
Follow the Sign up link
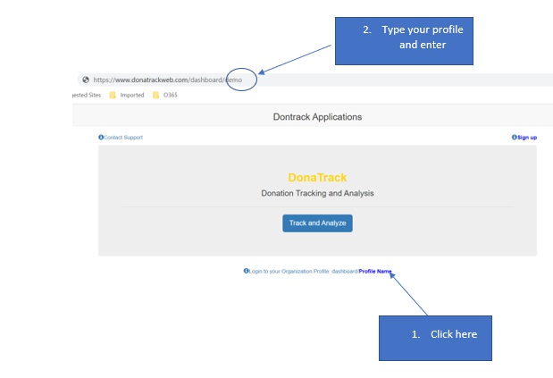coord(527,138)
